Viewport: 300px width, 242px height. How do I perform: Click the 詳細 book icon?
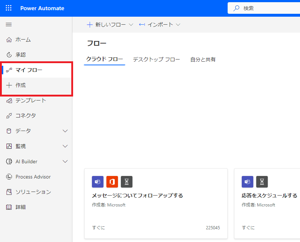click(x=9, y=207)
